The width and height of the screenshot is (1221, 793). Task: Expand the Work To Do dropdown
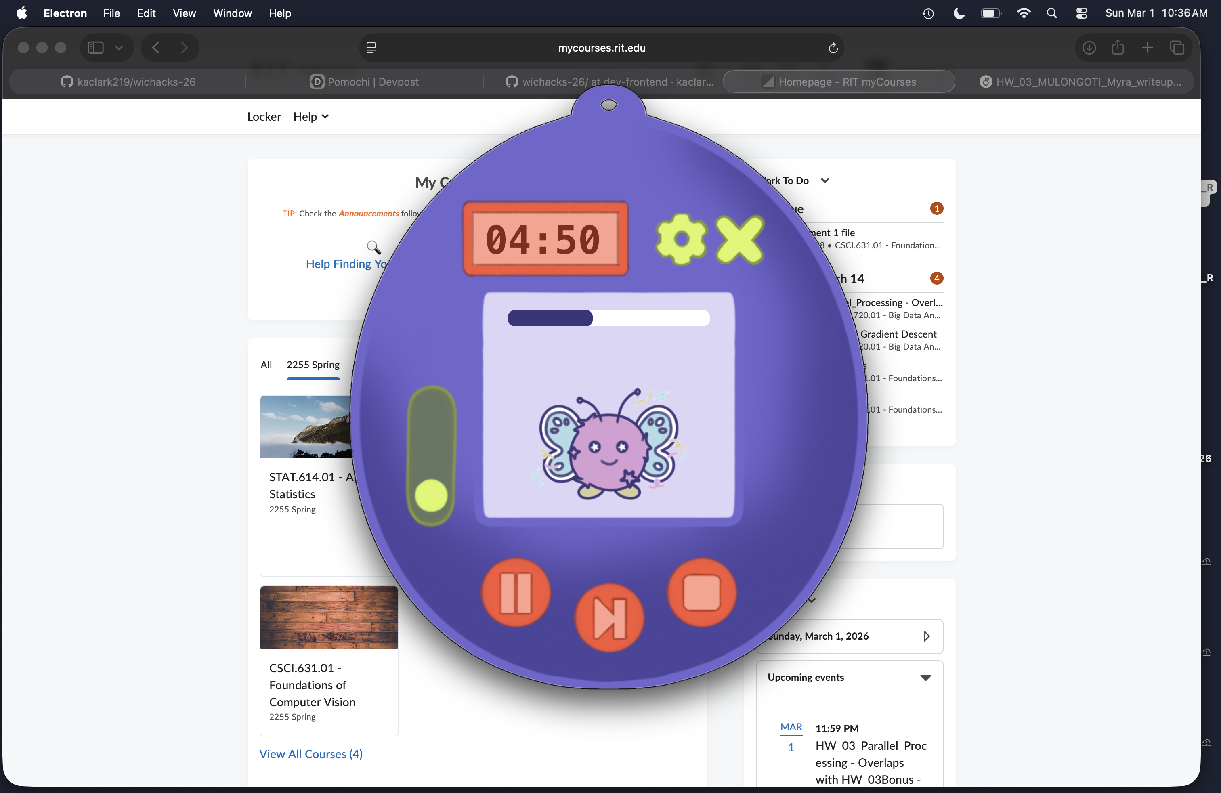click(825, 180)
